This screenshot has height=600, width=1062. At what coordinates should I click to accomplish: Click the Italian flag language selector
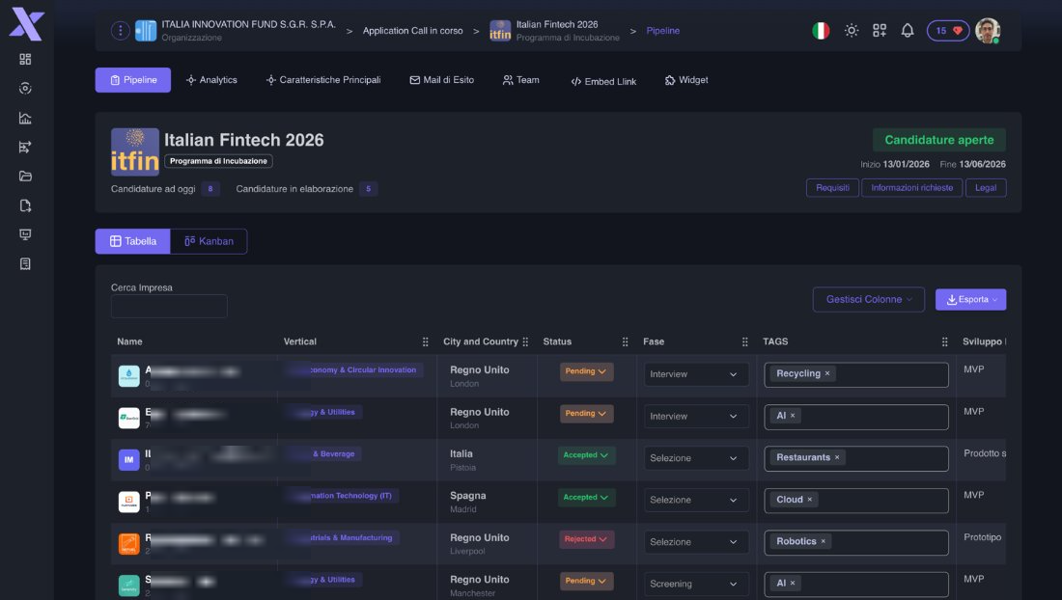(x=821, y=31)
